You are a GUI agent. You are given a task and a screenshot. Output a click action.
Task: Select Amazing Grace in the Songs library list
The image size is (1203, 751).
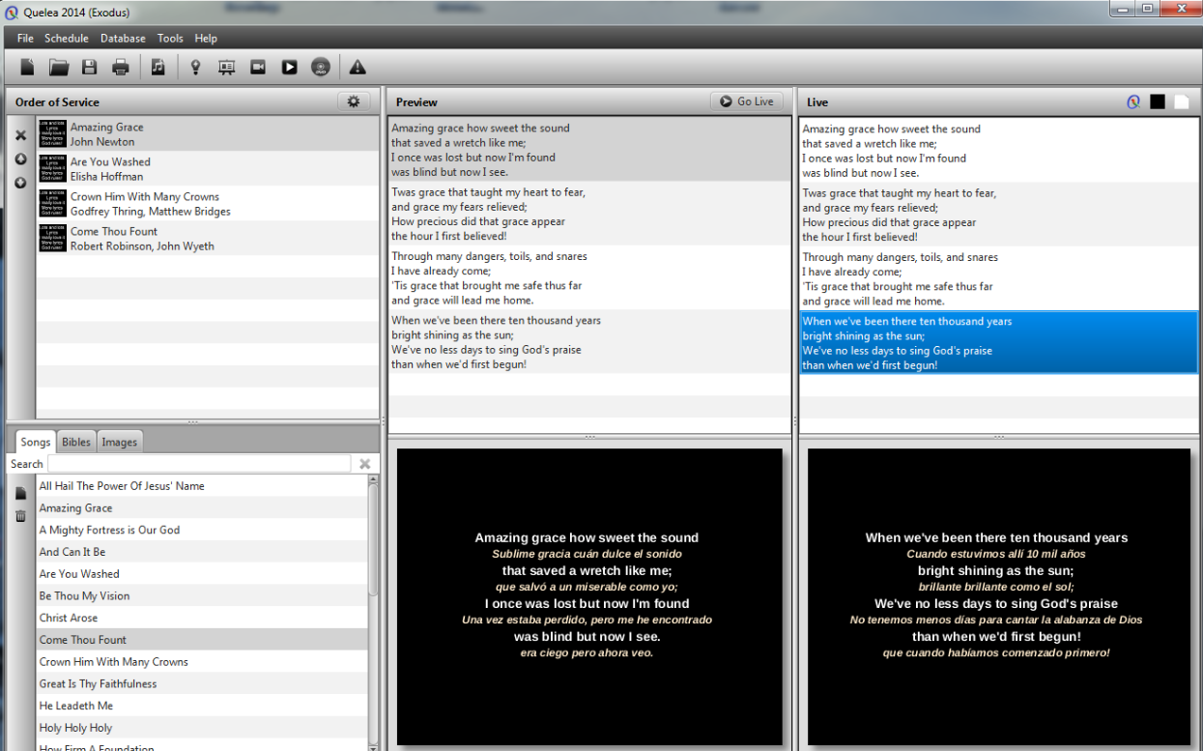point(202,508)
